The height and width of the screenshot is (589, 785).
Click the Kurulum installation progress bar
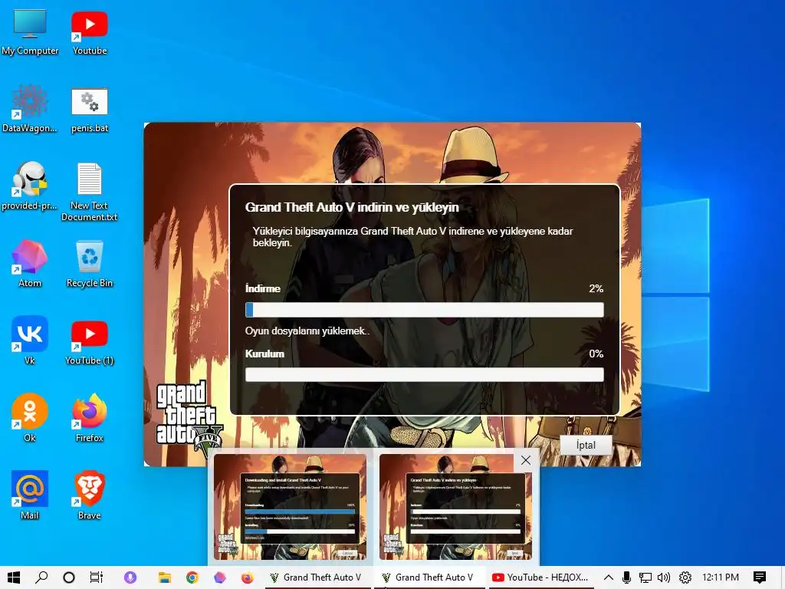coord(424,374)
